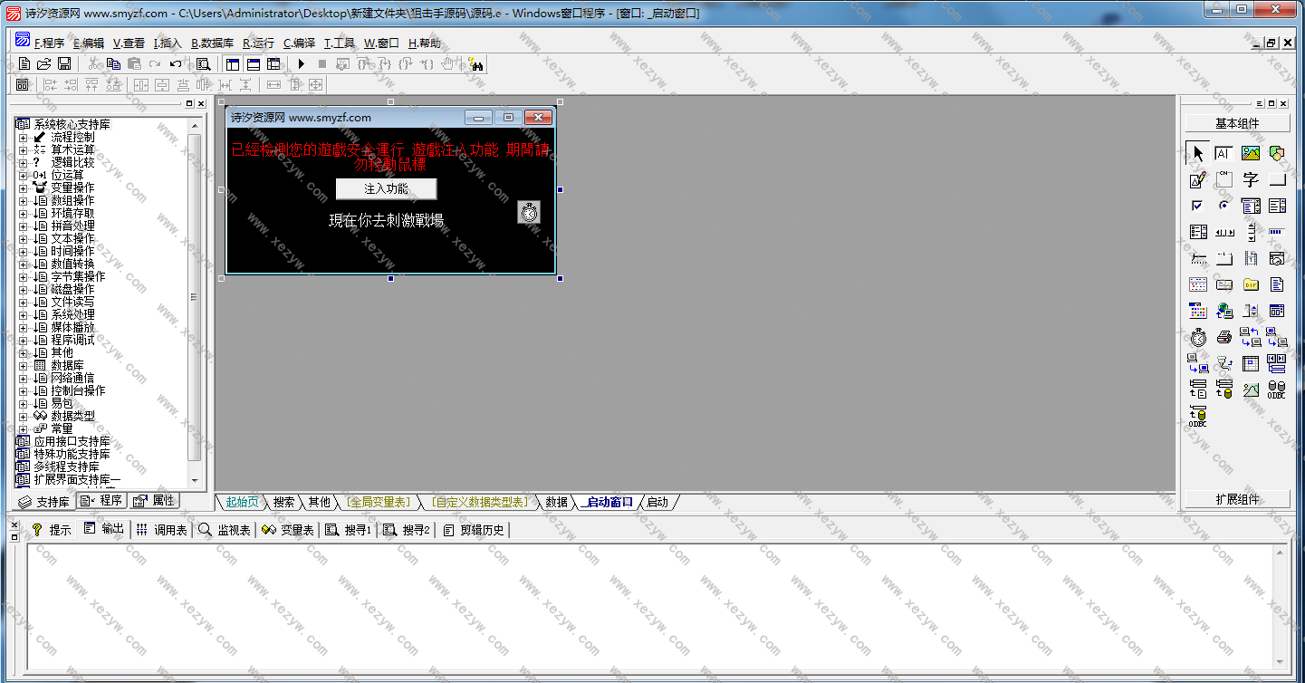
Task: Expand the 流程控制 tree node
Action: (23, 138)
